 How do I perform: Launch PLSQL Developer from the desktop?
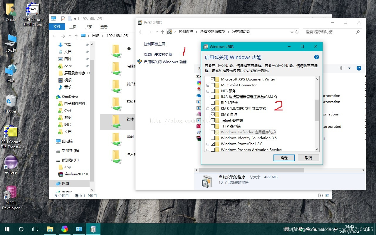tap(11, 198)
